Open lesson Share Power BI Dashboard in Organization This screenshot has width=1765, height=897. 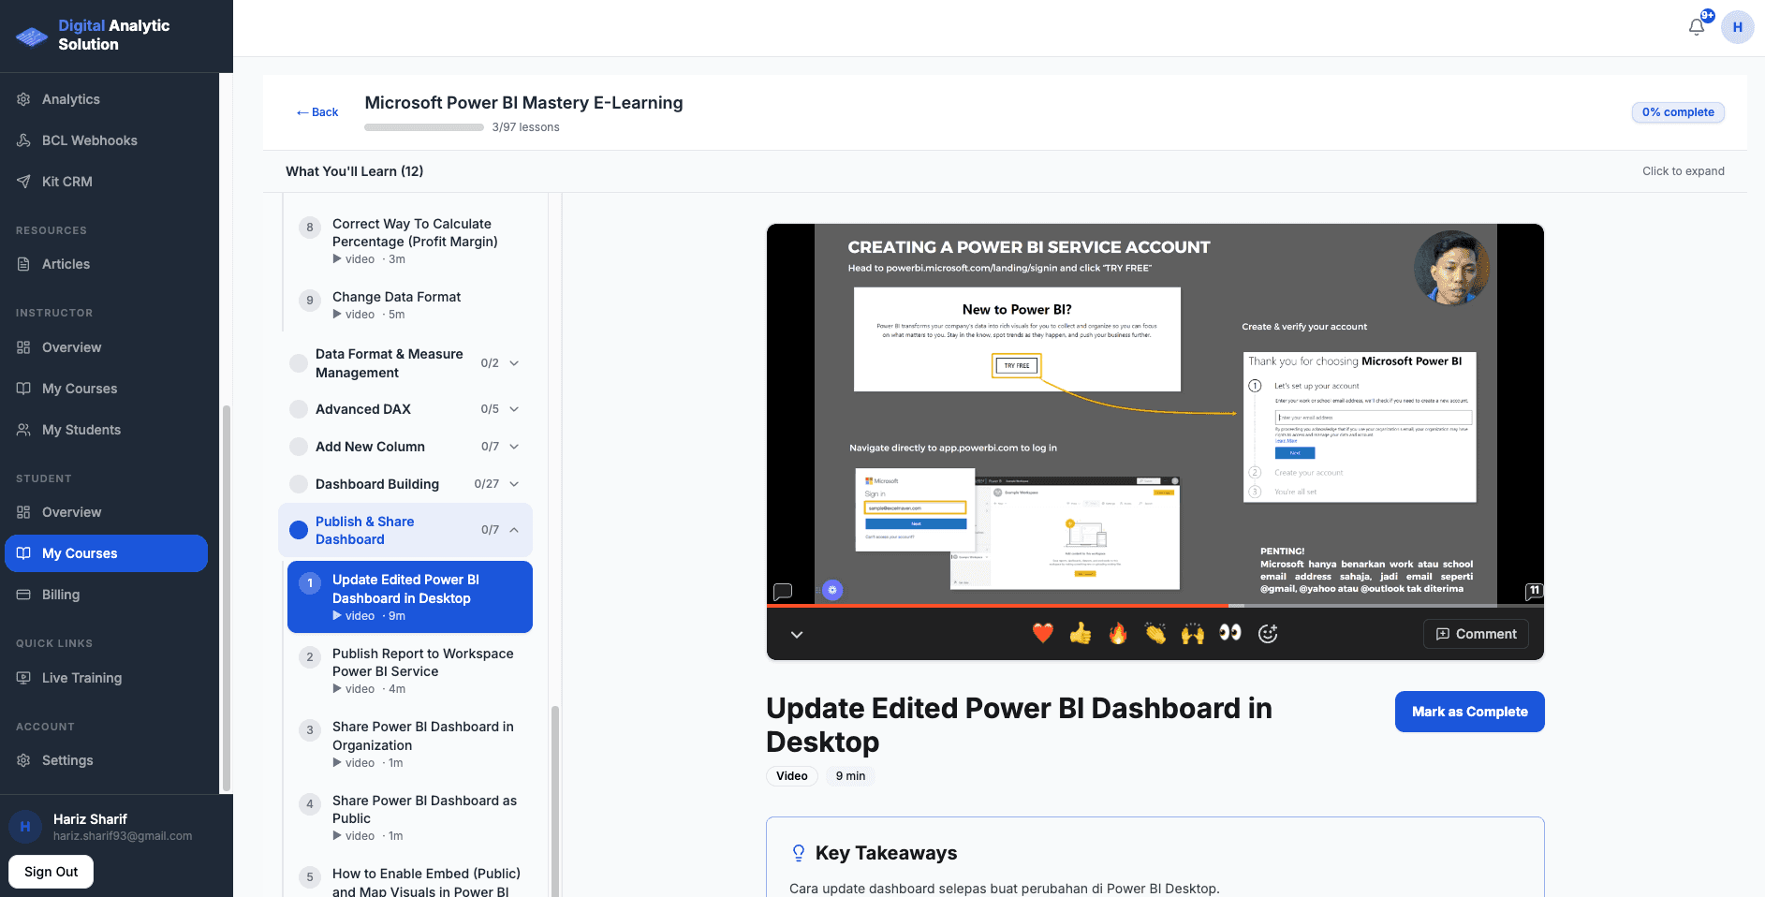409,744
